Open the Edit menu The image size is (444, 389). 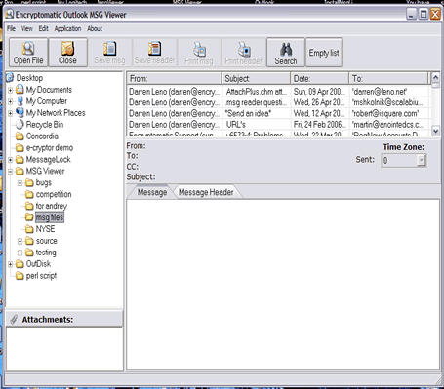(43, 28)
